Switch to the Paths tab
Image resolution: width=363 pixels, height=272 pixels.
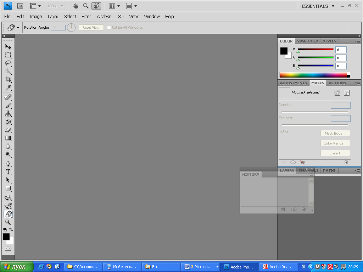tap(329, 170)
